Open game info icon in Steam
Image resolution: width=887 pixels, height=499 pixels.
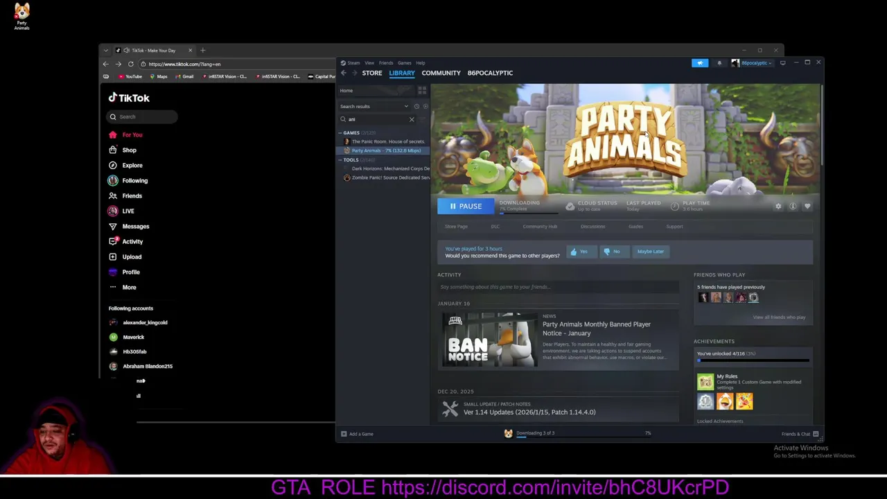pos(793,207)
